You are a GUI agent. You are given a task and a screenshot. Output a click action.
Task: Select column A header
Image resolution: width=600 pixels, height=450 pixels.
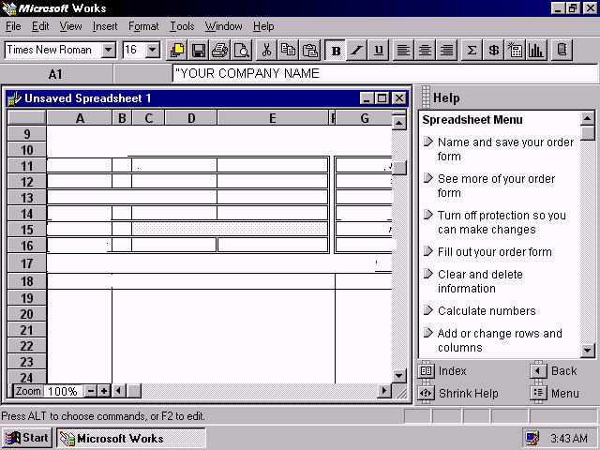click(80, 118)
